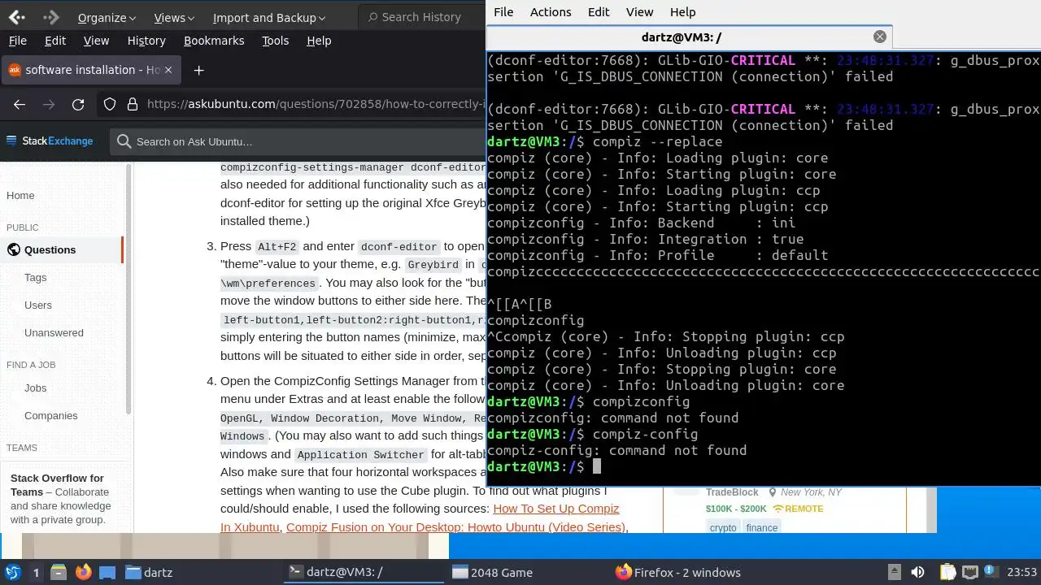Open Companies in the sidebar
1041x585 pixels.
(50, 415)
